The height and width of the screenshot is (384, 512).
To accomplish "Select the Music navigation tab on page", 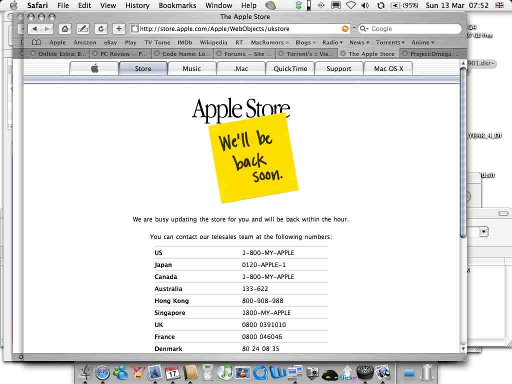I will point(192,68).
